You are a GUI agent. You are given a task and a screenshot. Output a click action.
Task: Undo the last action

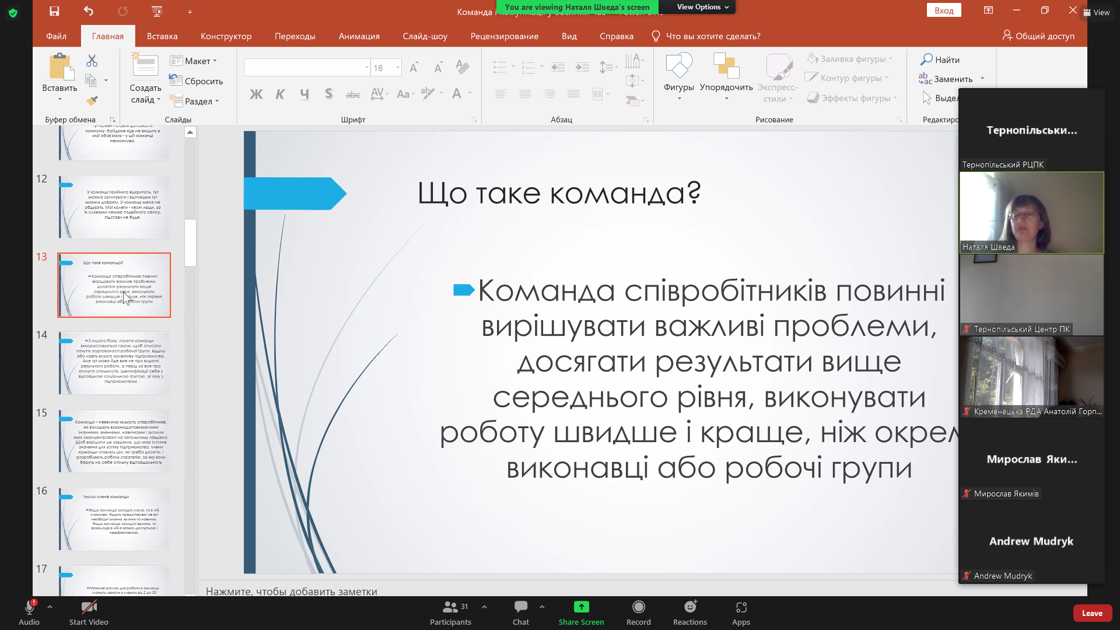point(88,11)
